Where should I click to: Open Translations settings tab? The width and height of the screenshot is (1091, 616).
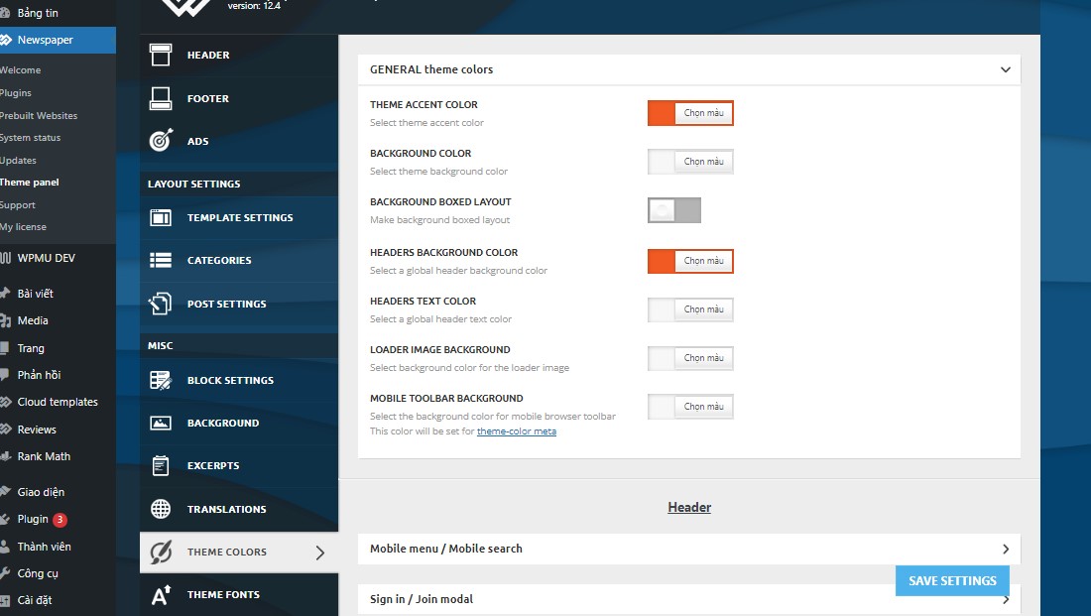point(239,509)
